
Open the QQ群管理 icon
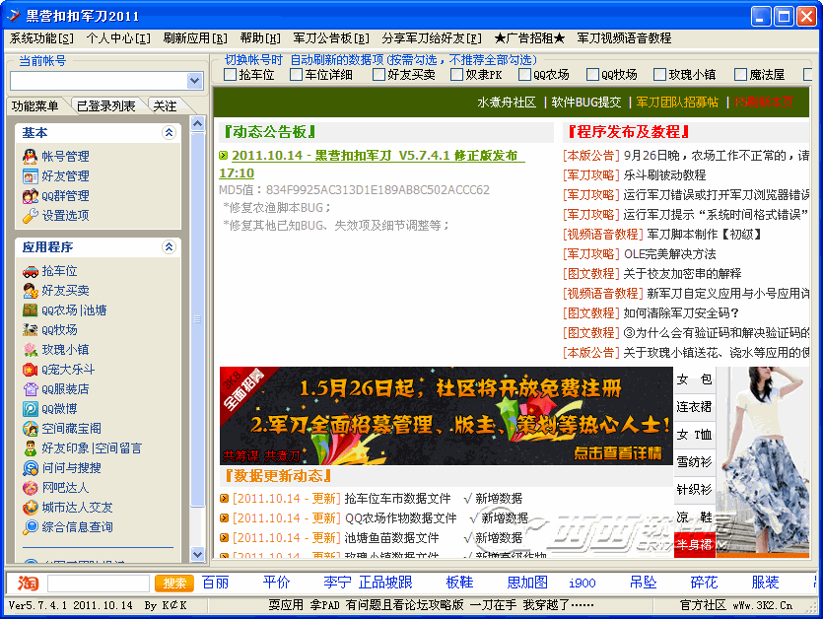[30, 196]
